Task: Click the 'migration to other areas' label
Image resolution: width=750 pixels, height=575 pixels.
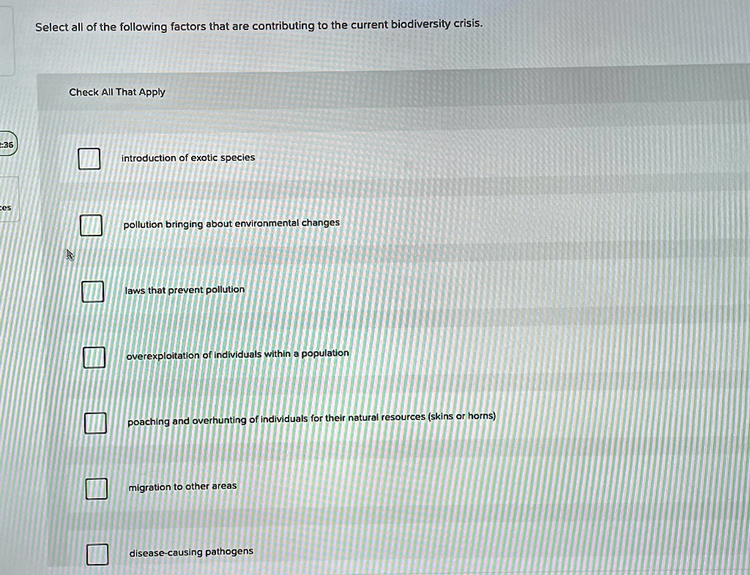Action: [182, 486]
